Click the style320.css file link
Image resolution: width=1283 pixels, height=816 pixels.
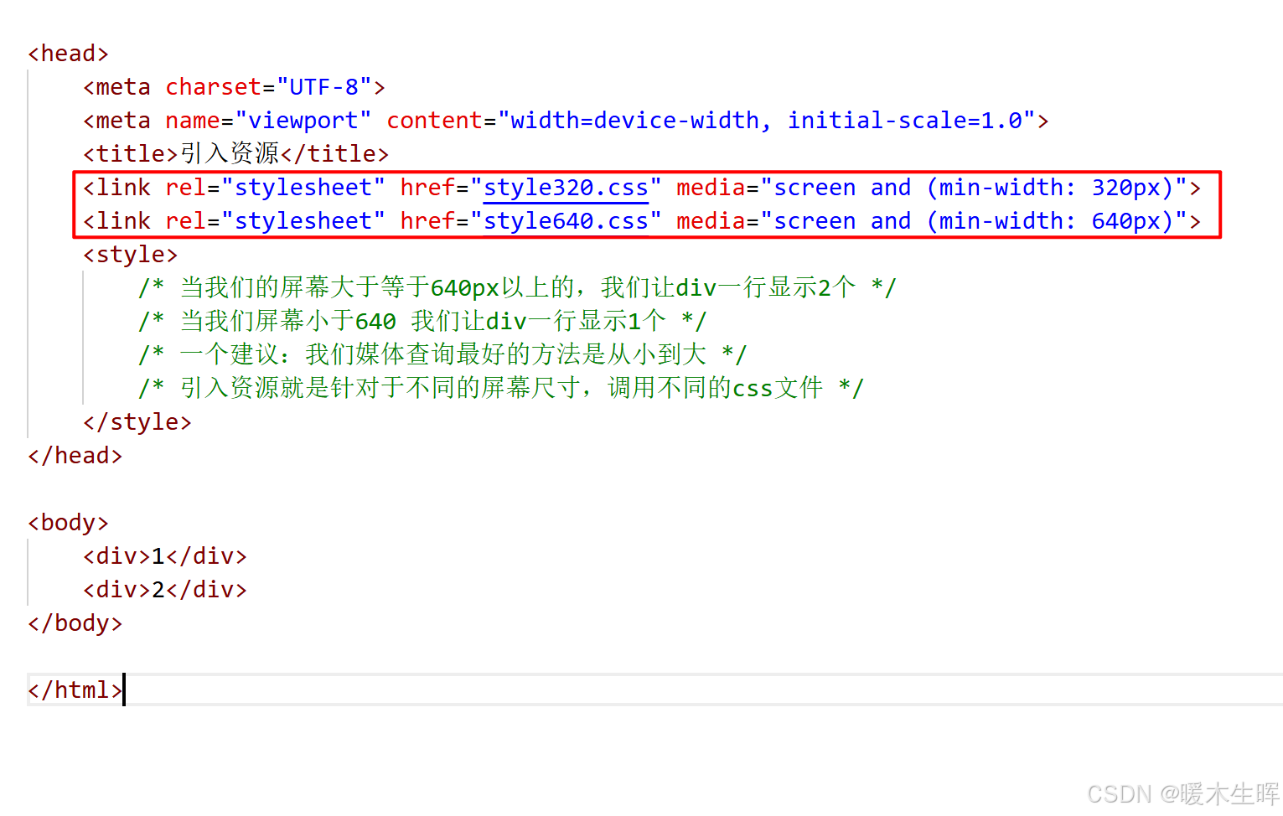point(566,188)
